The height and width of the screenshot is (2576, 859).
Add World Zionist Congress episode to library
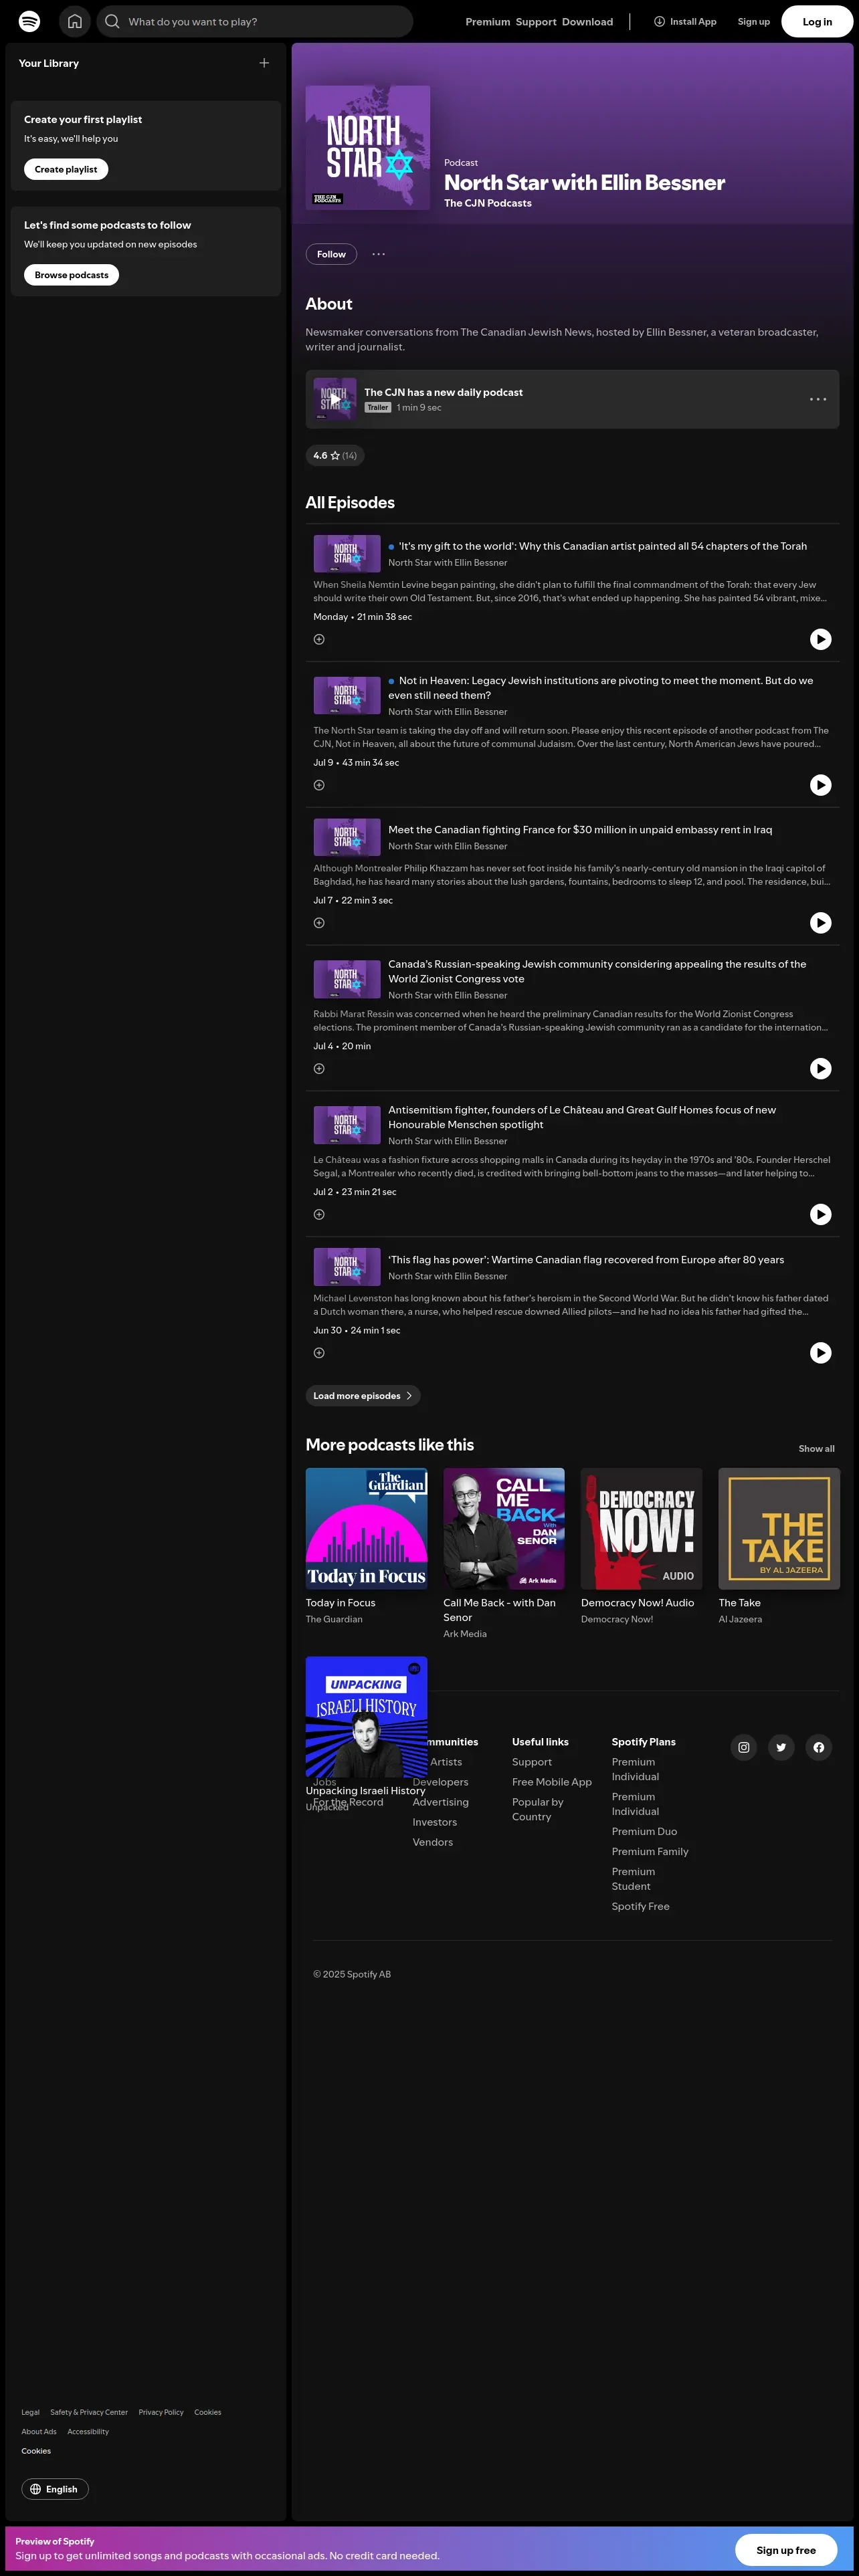319,1069
